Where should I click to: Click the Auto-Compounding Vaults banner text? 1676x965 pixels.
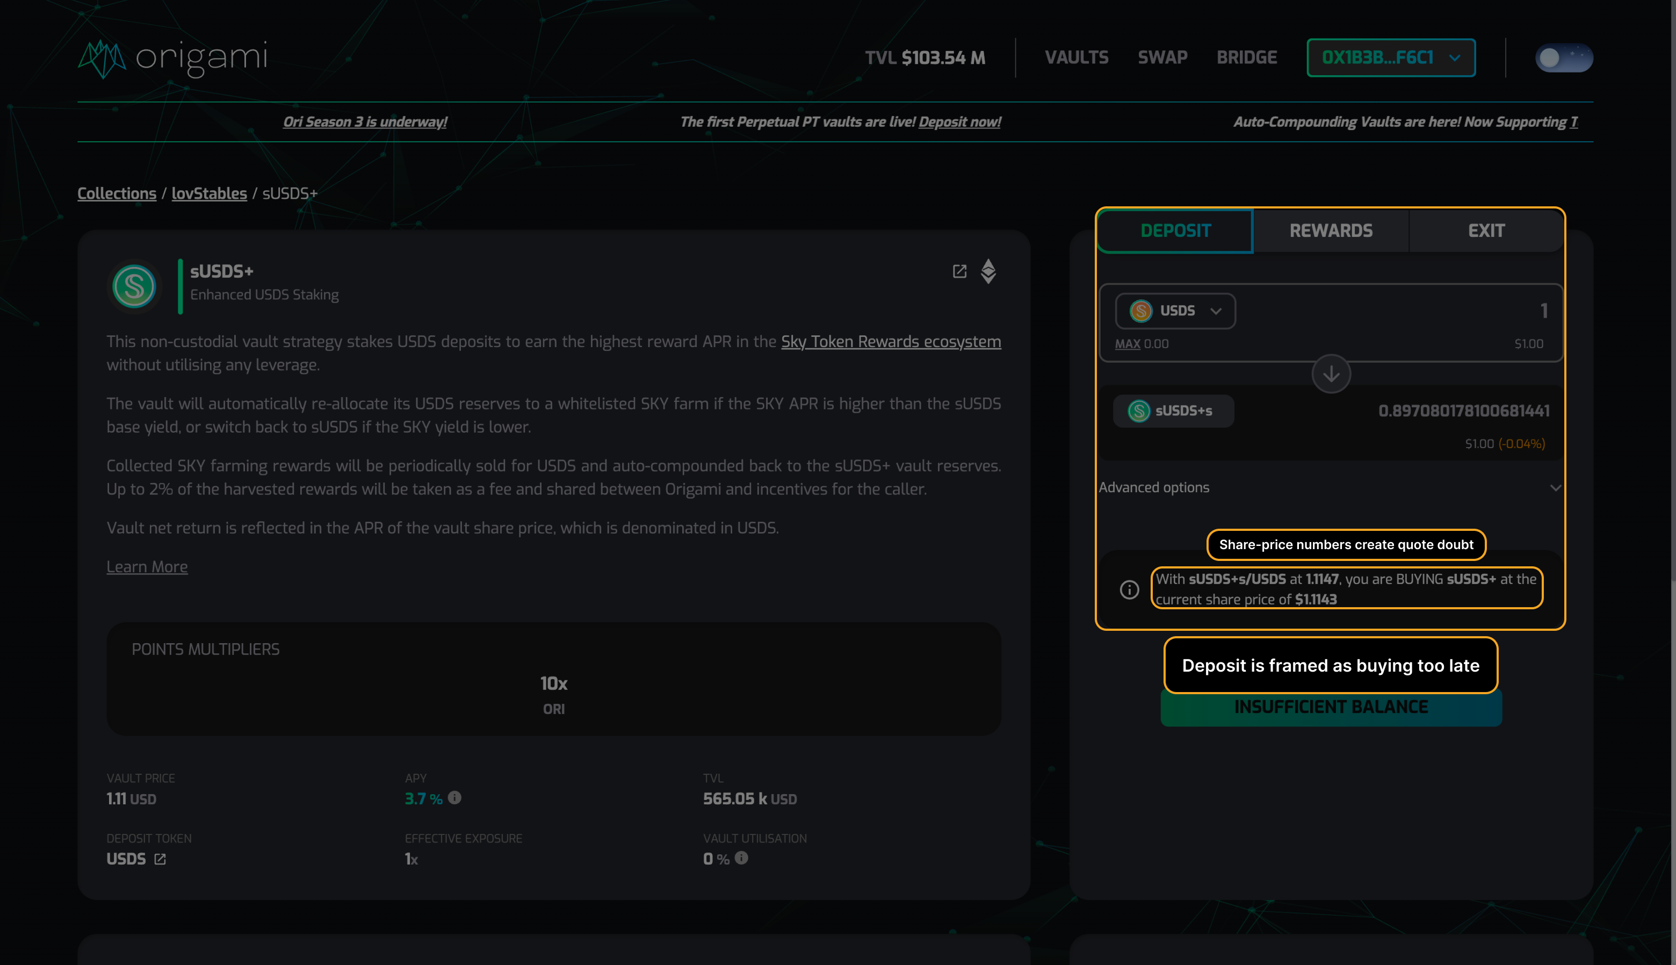(x=1406, y=122)
